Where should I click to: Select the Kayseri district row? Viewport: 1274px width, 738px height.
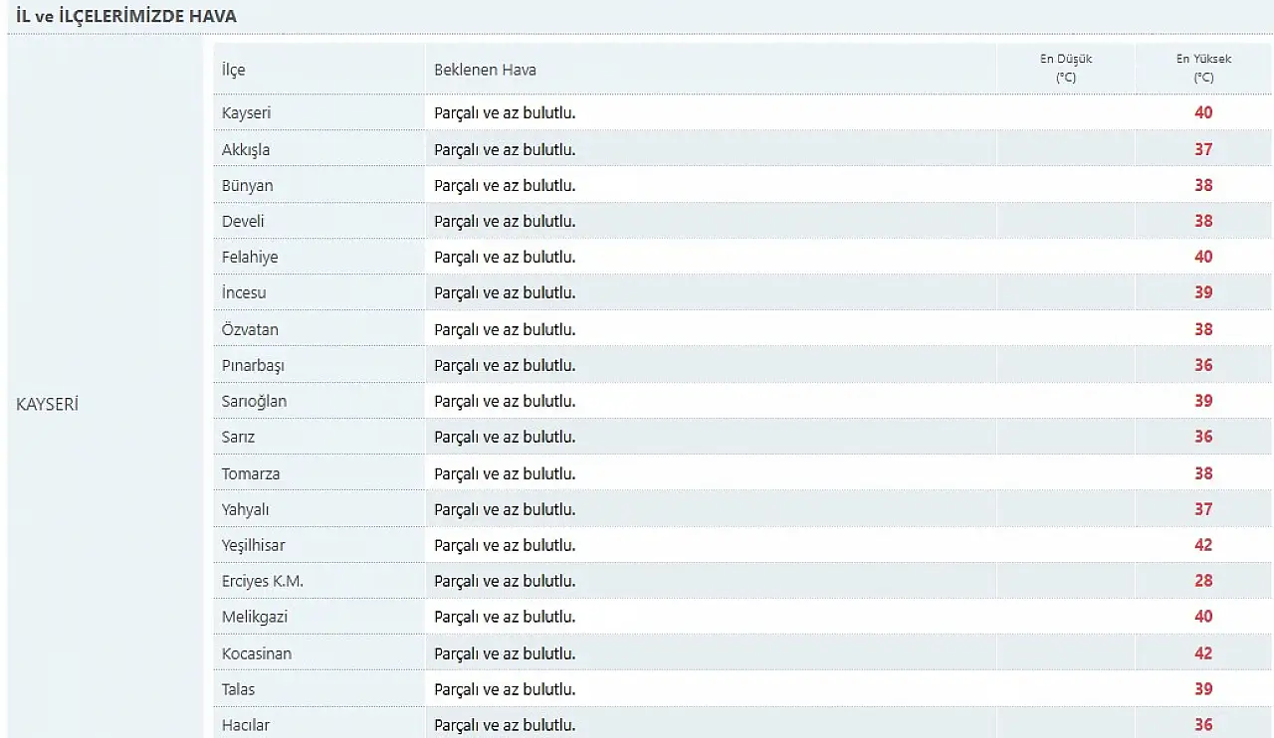[742, 112]
